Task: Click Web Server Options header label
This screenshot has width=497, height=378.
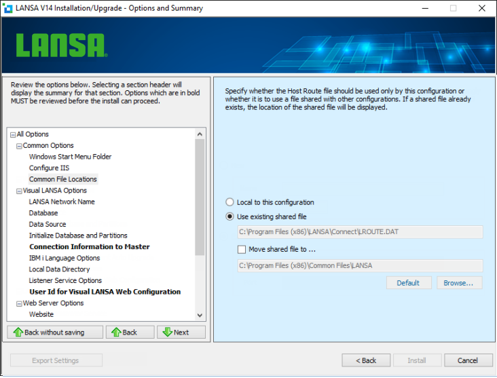Action: coord(53,303)
